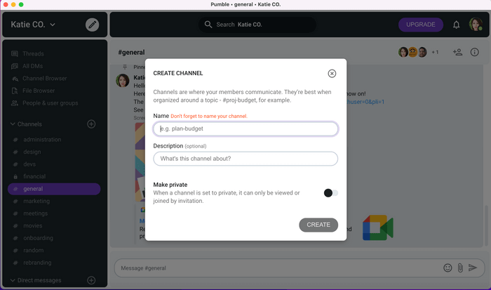Viewport: 491px width, 290px height.
Task: Select the random channel
Action: click(x=54, y=250)
